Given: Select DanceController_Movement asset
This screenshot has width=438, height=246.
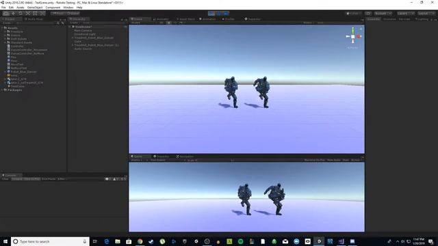Looking at the screenshot, I should (x=29, y=50).
